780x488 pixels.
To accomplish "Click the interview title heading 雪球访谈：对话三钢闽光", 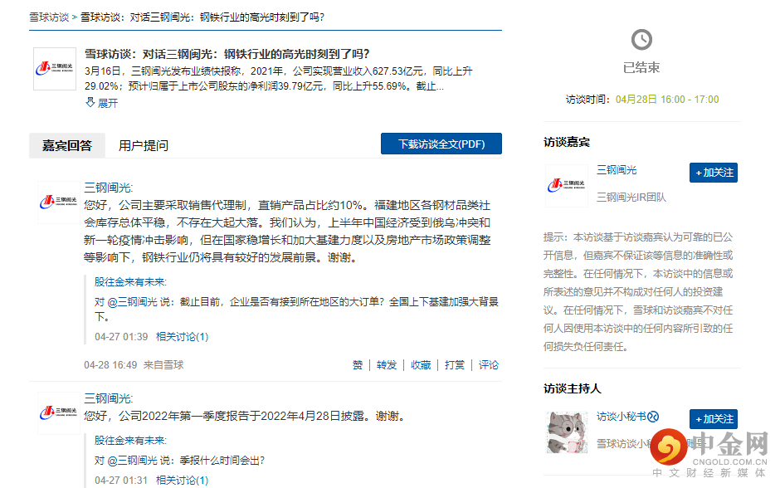I will click(x=227, y=54).
